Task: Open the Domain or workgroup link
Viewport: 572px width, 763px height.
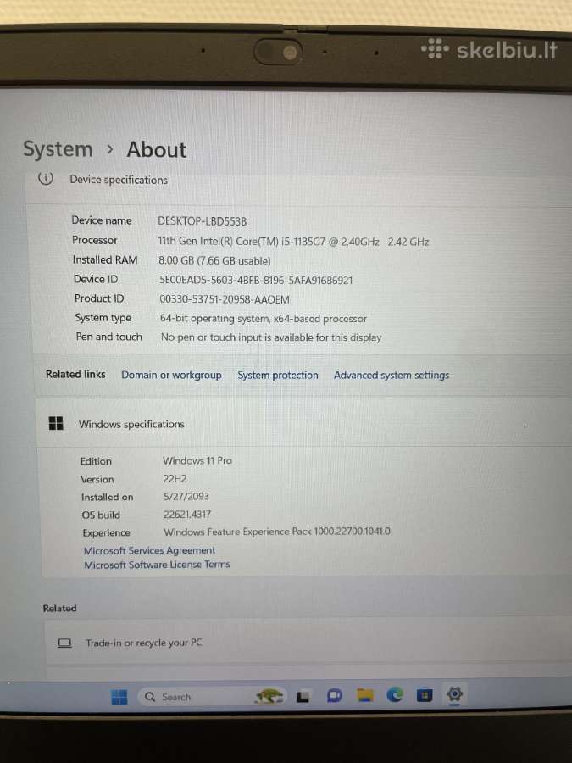Action: click(171, 376)
